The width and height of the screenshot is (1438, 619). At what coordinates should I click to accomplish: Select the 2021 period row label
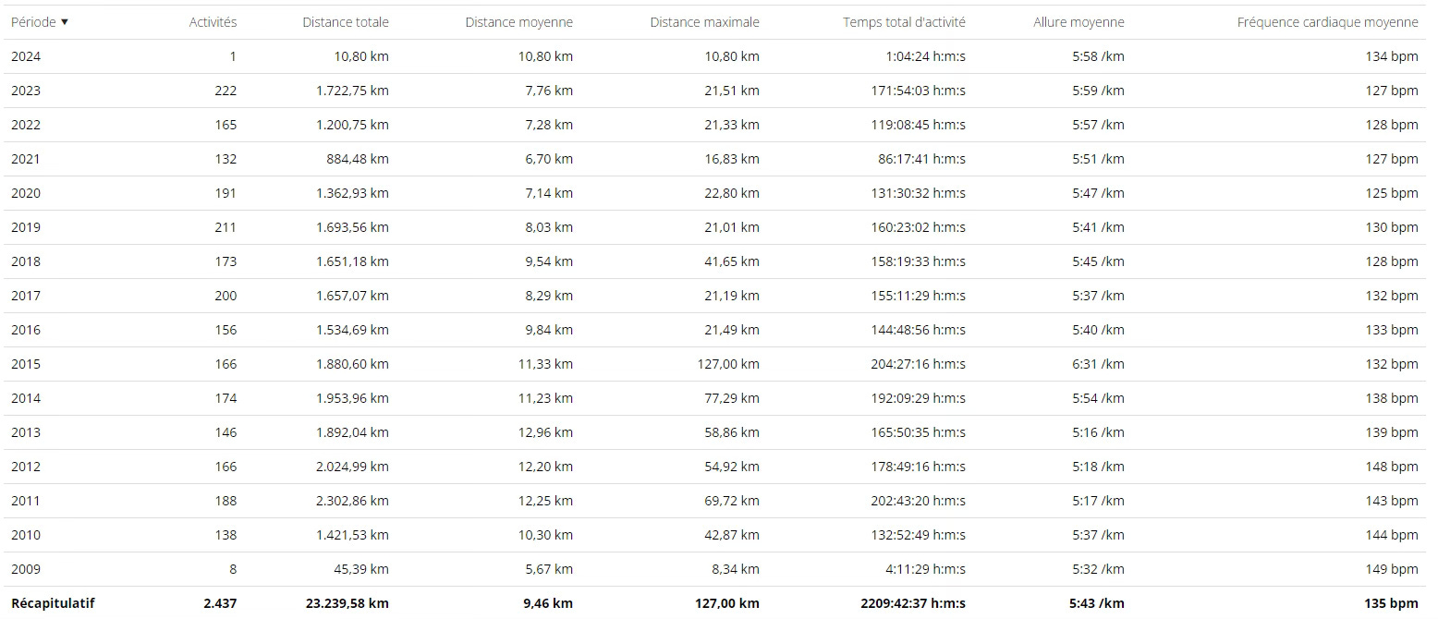26,159
